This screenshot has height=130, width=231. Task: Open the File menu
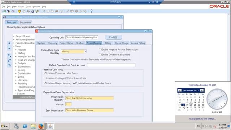3,6
